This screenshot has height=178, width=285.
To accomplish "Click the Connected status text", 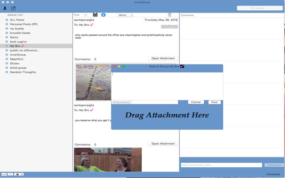I will 273,174.
